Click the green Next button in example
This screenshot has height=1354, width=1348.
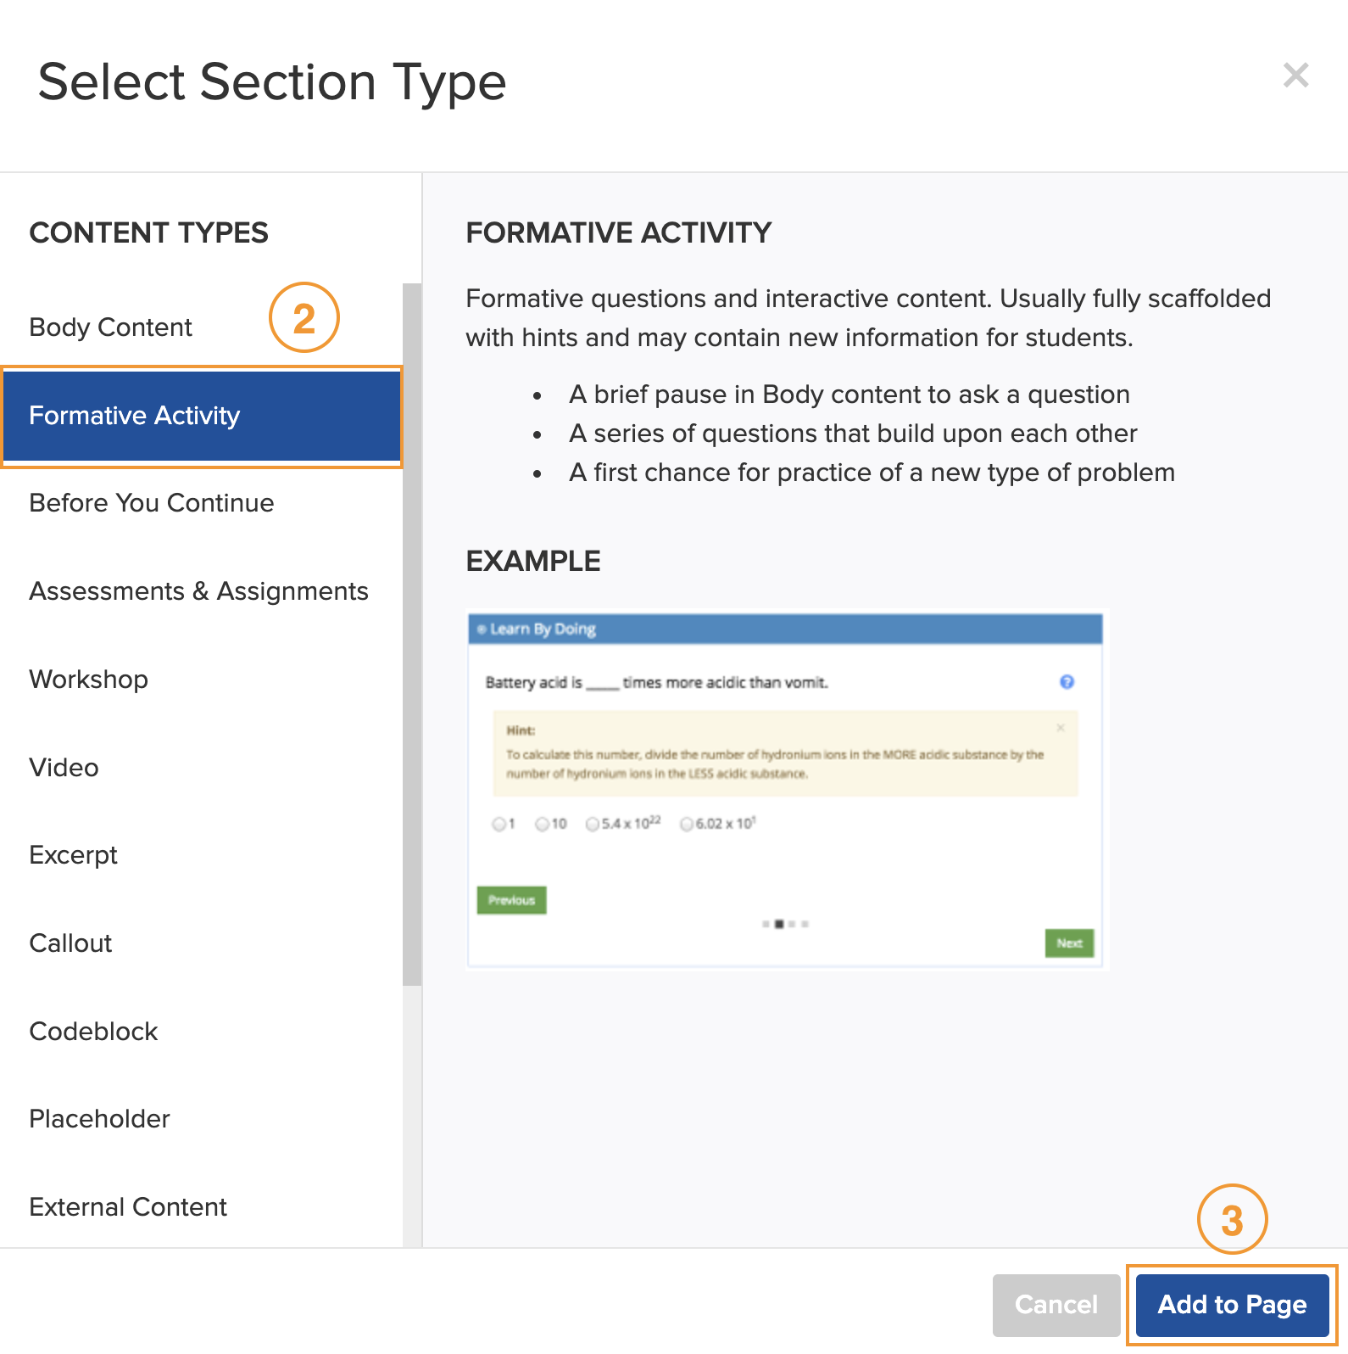point(1069,943)
